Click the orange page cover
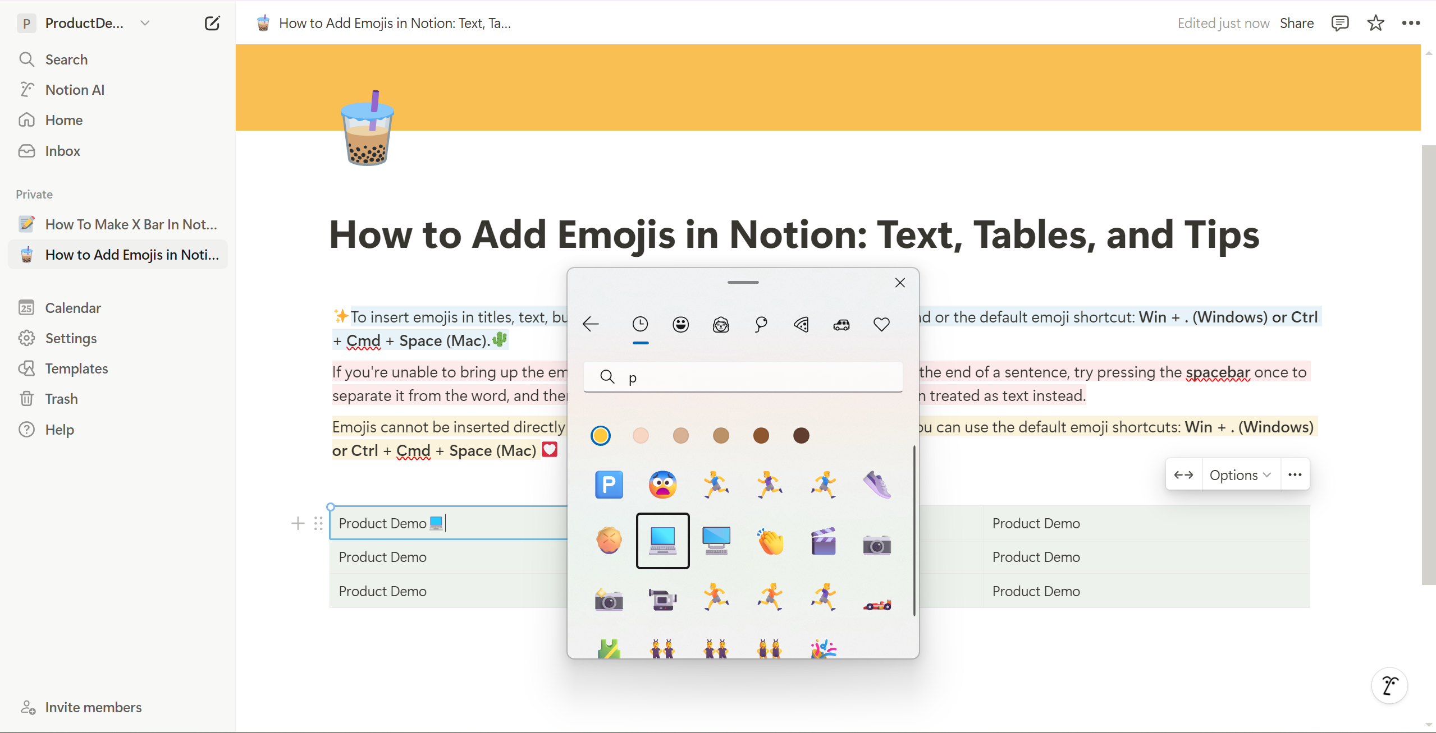The height and width of the screenshot is (733, 1436). pyautogui.click(x=828, y=87)
